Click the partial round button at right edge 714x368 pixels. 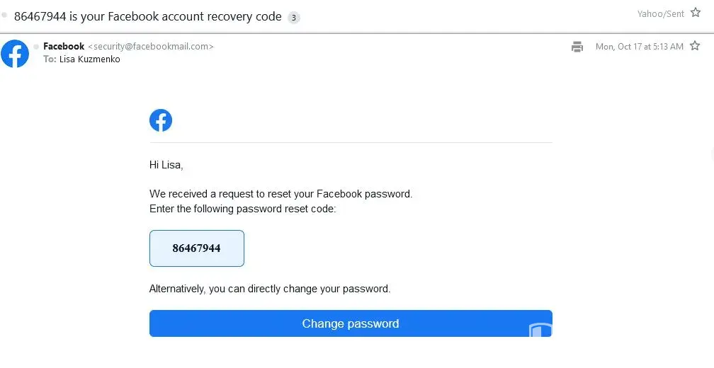[x=711, y=155]
